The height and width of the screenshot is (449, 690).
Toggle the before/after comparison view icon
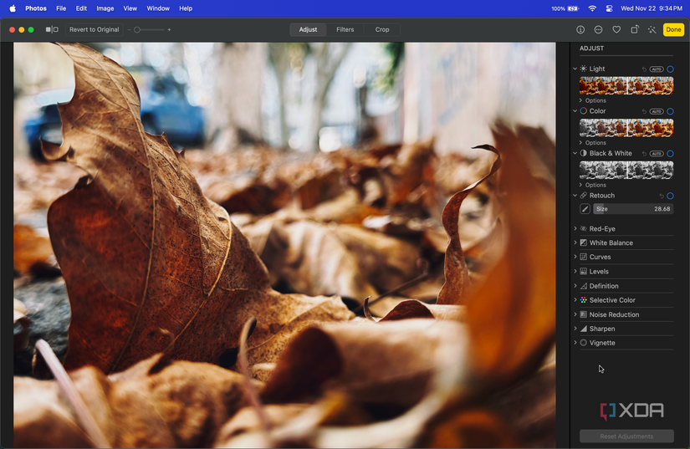[52, 29]
